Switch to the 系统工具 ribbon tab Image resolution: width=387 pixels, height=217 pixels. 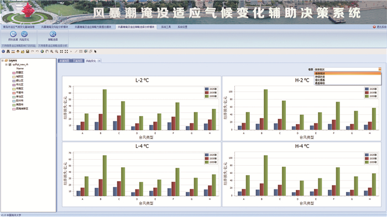(x=166, y=27)
